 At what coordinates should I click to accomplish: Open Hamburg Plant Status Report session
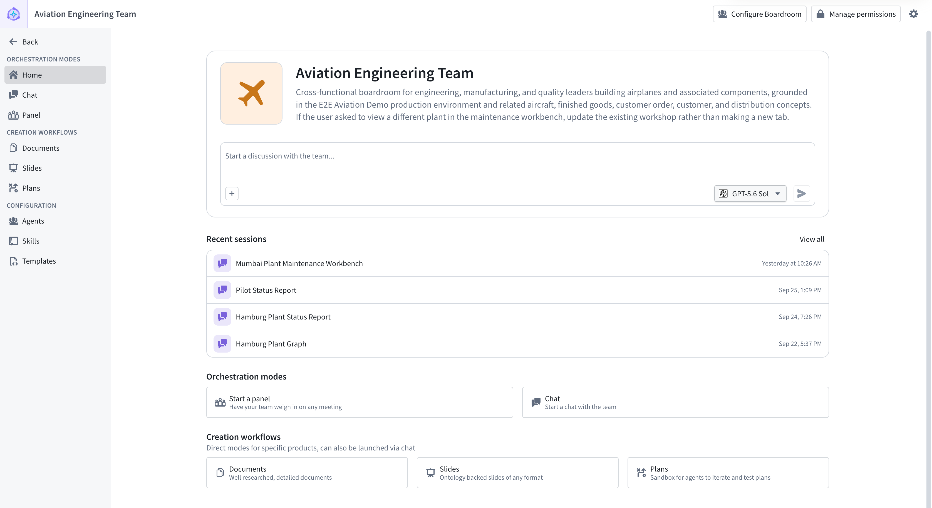coord(517,317)
